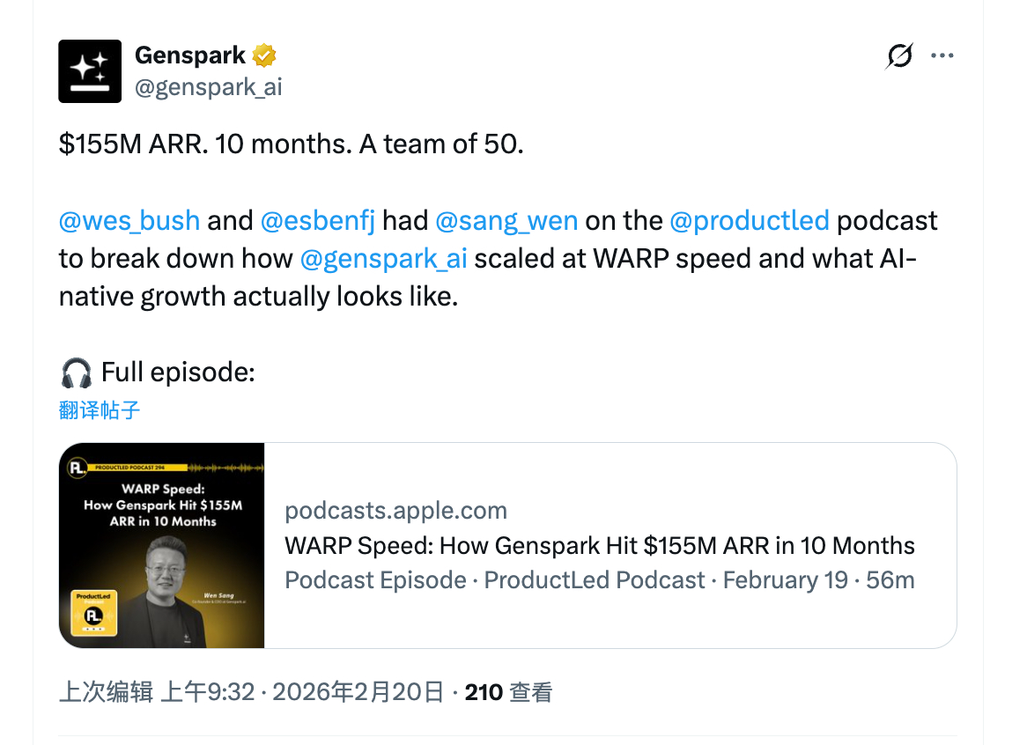
Task: Click the WARP Speed episode thumbnail image
Action: pyautogui.click(x=161, y=545)
